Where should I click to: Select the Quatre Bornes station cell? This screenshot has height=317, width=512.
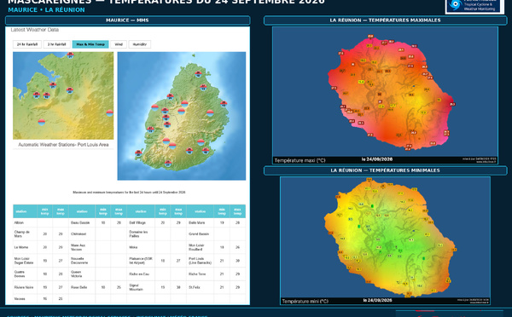pos(25,274)
